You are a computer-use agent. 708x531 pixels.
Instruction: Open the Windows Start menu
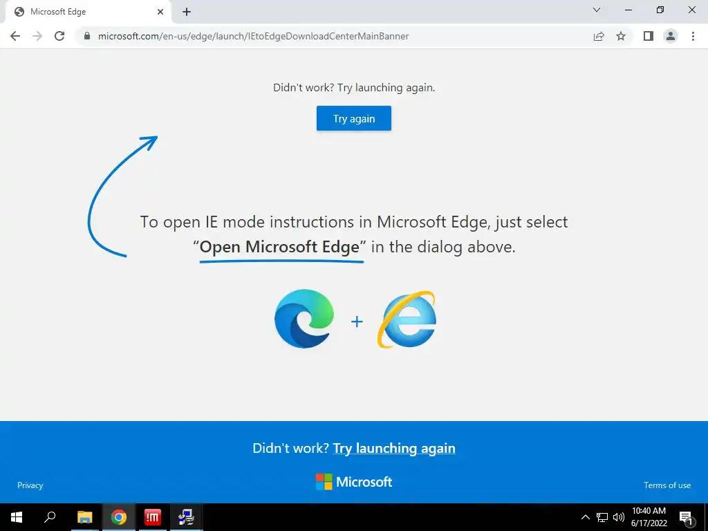[17, 517]
